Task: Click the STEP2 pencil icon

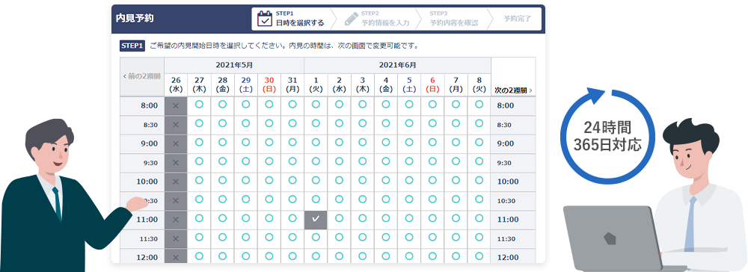Action: [351, 19]
